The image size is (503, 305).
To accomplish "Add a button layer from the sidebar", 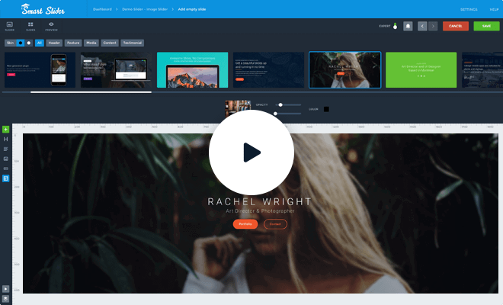I will (6, 169).
